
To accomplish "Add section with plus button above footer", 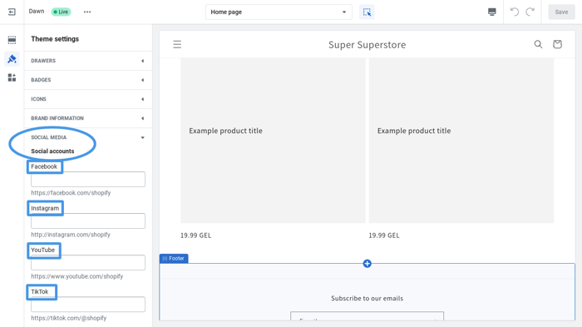I will pos(367,264).
